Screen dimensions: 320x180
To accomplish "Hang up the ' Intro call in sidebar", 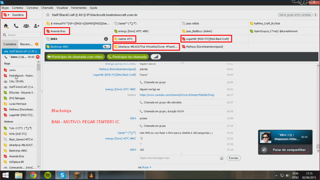I will (38, 57).
